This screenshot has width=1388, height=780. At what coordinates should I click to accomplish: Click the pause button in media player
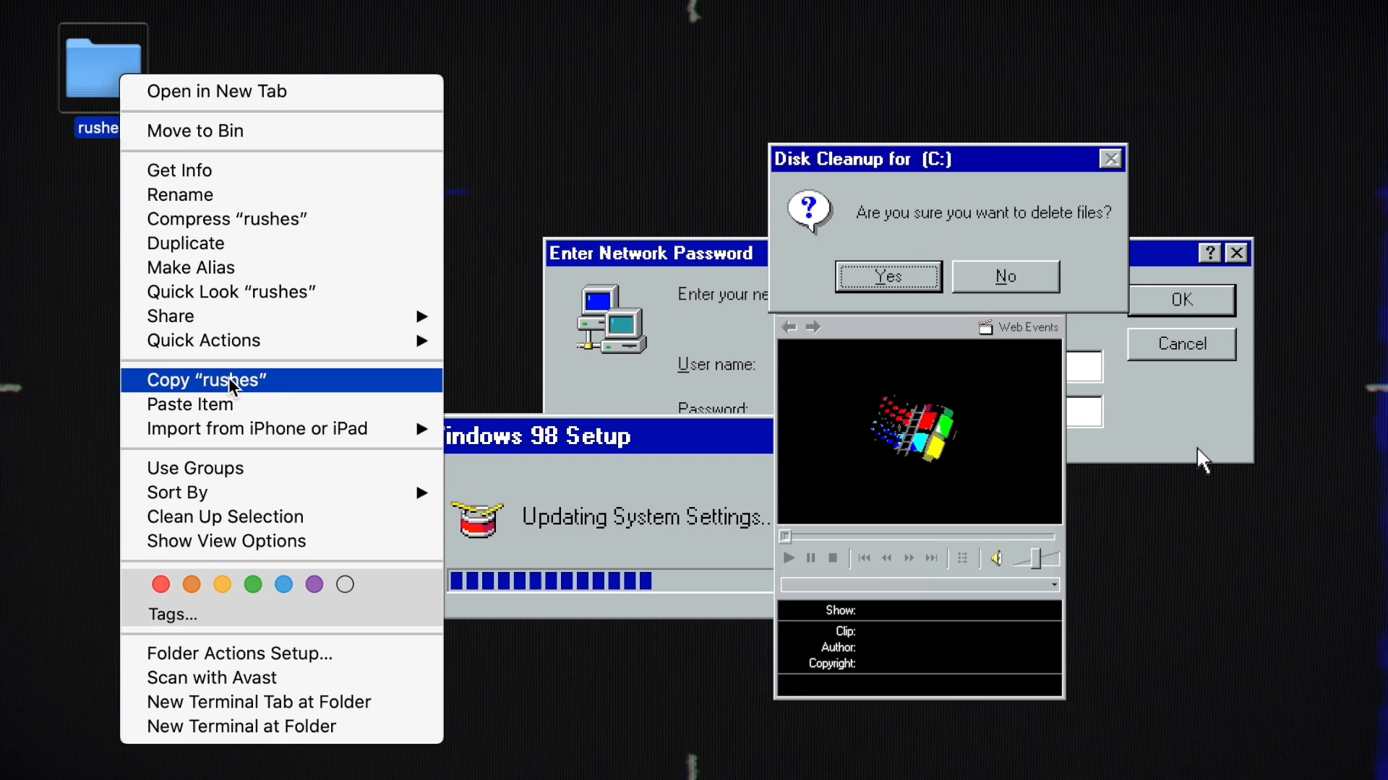click(810, 558)
